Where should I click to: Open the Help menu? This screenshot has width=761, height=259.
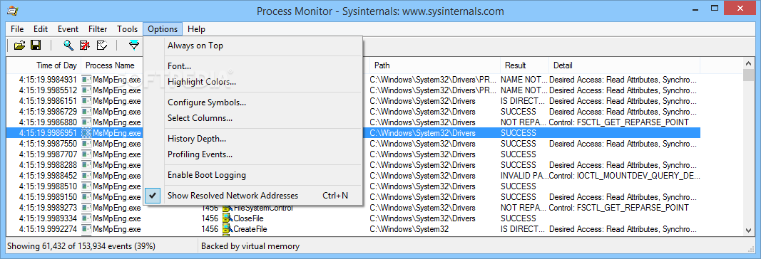[x=196, y=29]
